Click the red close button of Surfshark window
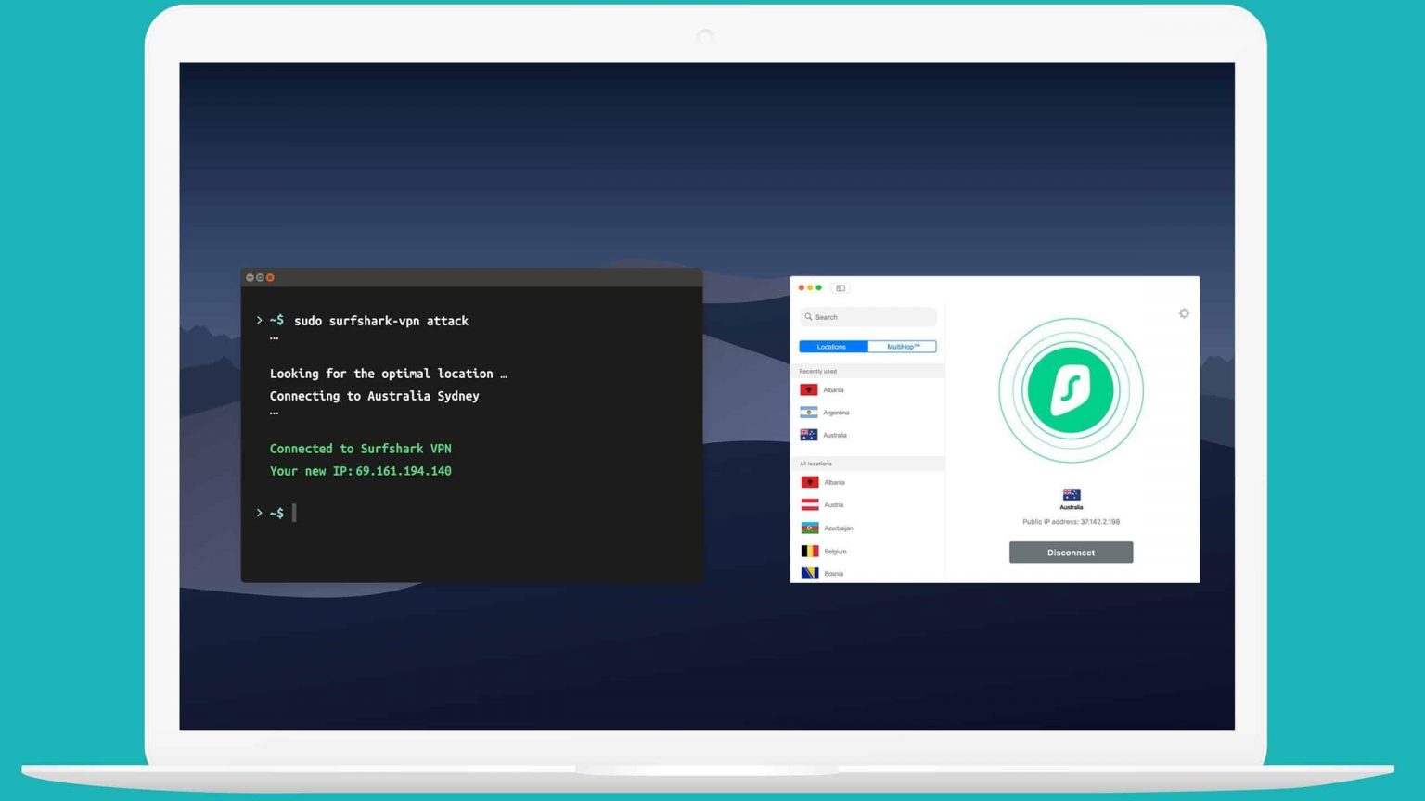This screenshot has width=1425, height=801. click(x=802, y=288)
